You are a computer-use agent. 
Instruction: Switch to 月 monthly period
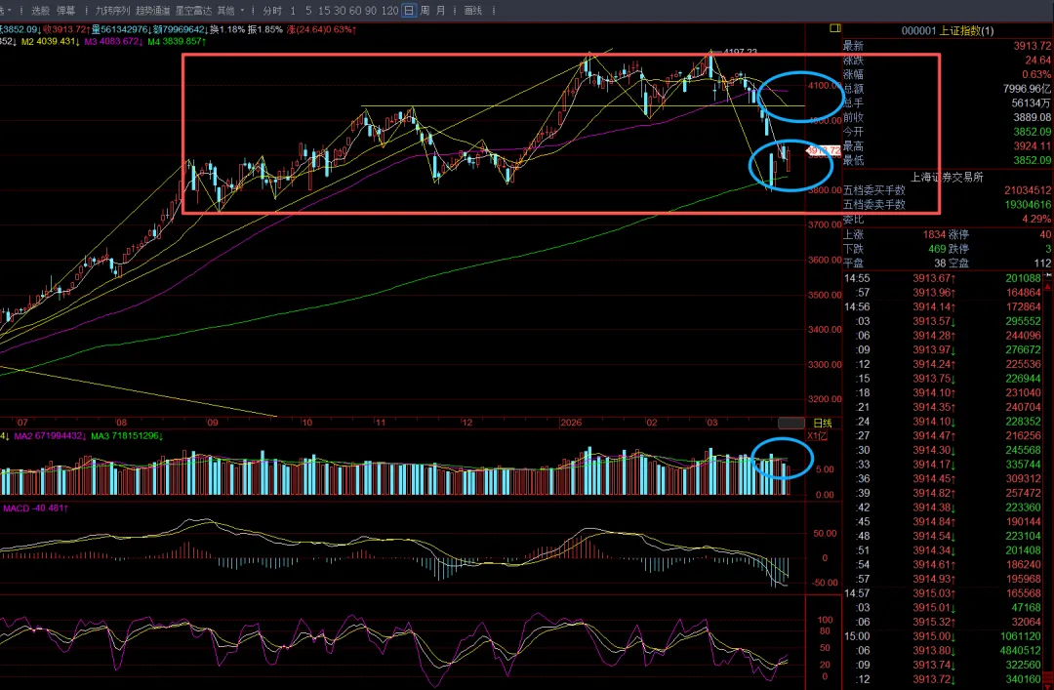pos(440,10)
